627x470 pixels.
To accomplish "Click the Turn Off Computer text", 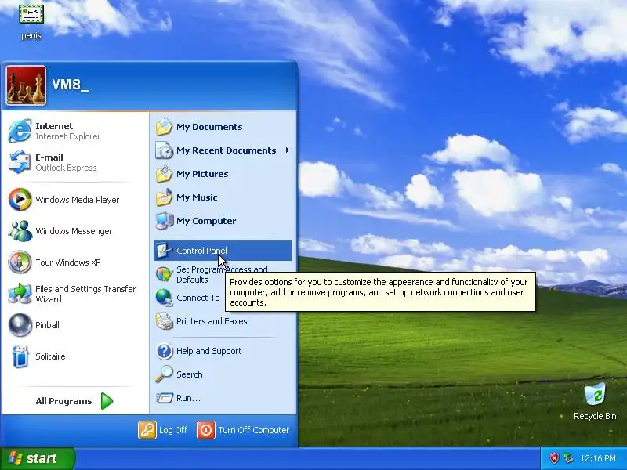I will [x=253, y=430].
